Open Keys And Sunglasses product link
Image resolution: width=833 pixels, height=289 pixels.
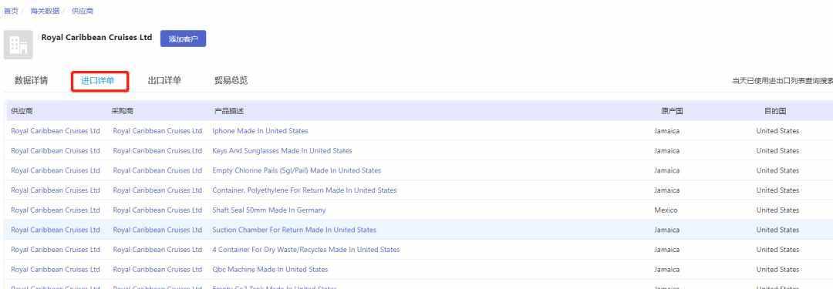282,151
